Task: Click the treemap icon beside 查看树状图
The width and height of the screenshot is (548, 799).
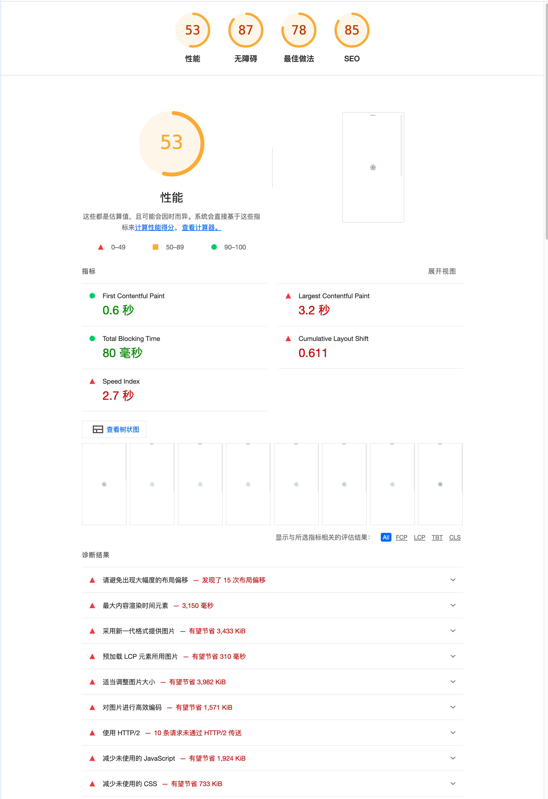Action: pyautogui.click(x=98, y=429)
